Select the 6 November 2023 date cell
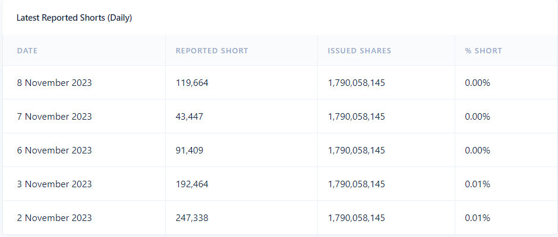 (x=54, y=150)
